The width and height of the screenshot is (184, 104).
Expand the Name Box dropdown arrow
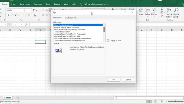coord(6,25)
